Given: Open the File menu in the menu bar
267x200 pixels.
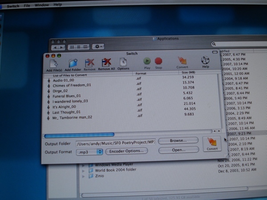Looking at the screenshot, I should pos(27,4).
